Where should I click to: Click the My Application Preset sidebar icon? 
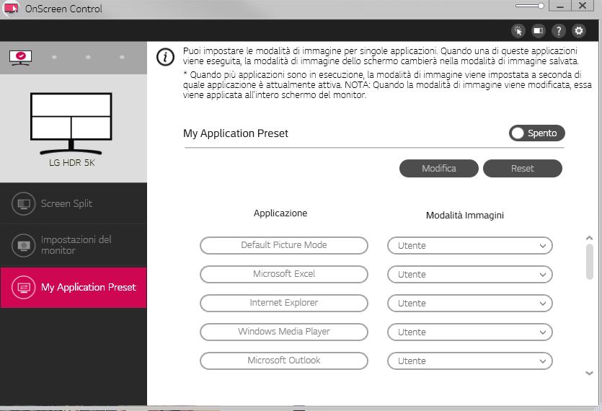point(23,287)
